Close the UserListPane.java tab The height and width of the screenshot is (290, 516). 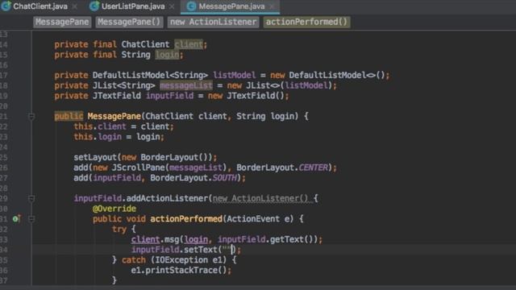pos(172,6)
